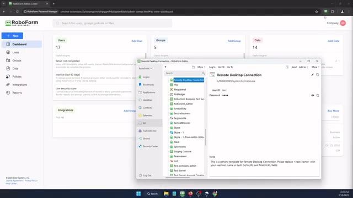The image size is (353, 198).
Task: Select the All category in Editor sidebar
Action: pos(149,123)
